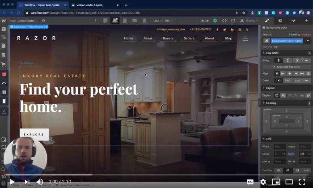Viewport: 313px width, 188px height.
Task: Skip to the next video
Action: click(27, 182)
